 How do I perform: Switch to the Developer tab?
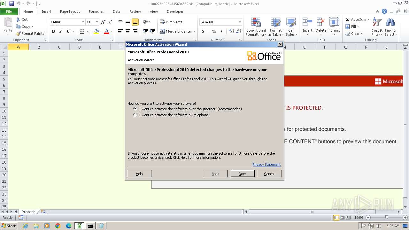175,11
